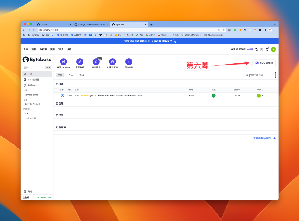Click 查看所有结束的工单 link
299x221 pixels.
(264, 138)
